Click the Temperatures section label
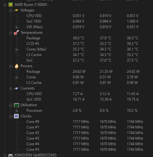 coord(31,33)
